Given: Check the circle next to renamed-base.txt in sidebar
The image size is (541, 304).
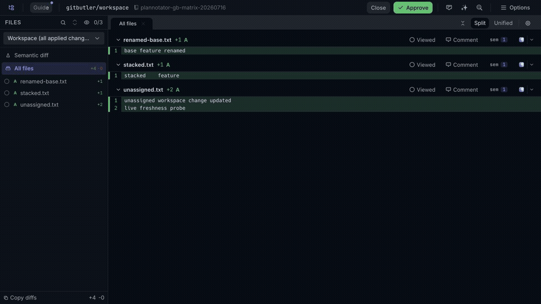Looking at the screenshot, I should [7, 81].
